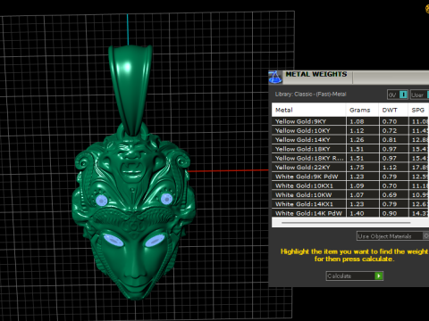The height and width of the screenshot is (321, 429).
Task: Select the Yellow Gold:18KY row
Action: (x=350, y=149)
